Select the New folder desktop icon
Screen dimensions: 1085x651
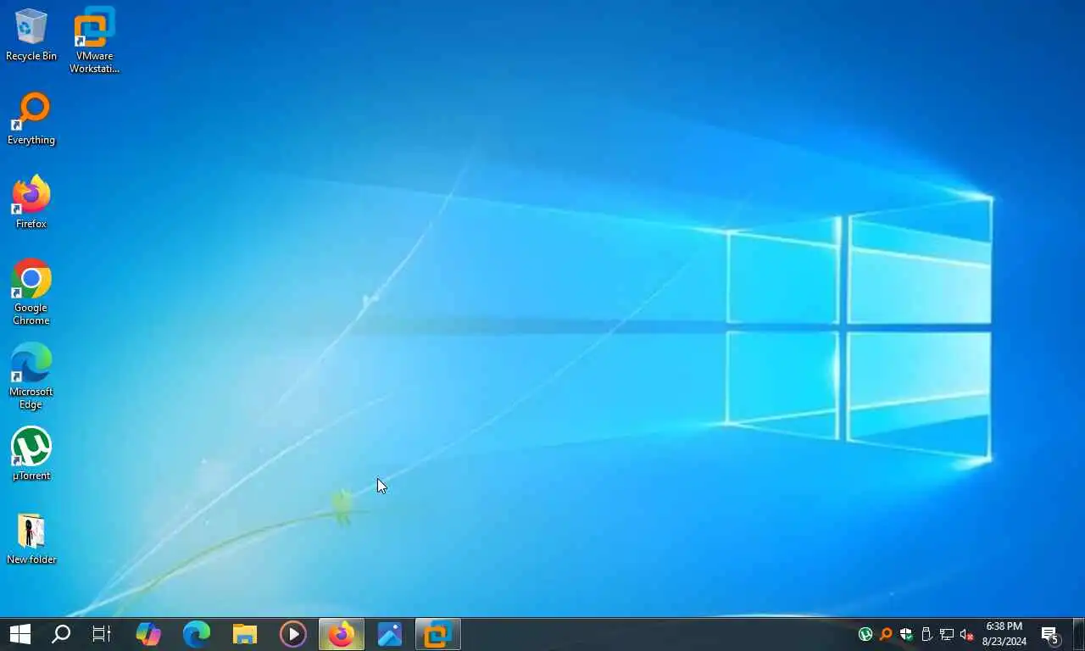31,539
